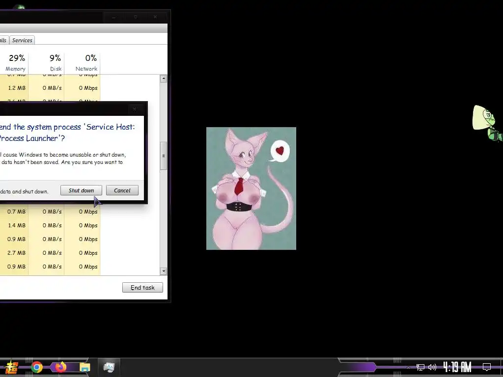Select the green Peridot desktop icon
The width and height of the screenshot is (503, 377).
(x=488, y=123)
